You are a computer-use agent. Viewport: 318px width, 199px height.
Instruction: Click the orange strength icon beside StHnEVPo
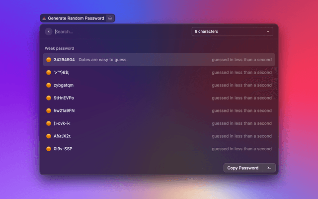point(49,98)
